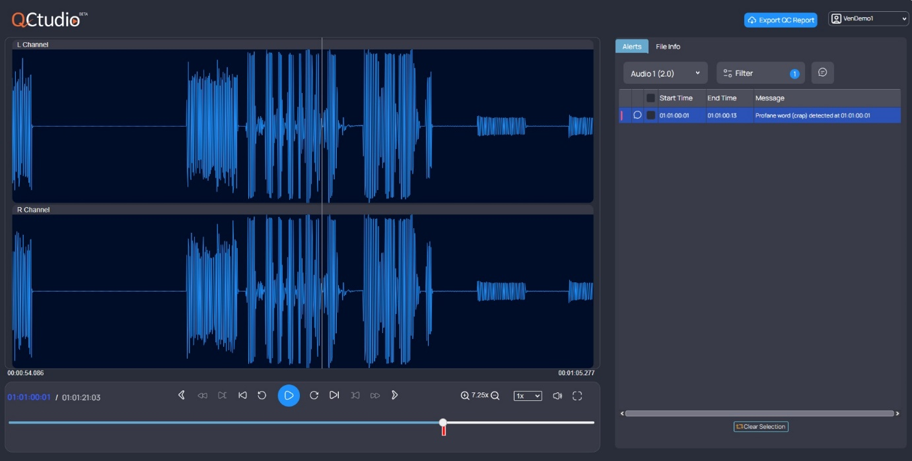The image size is (912, 461).
Task: Click the Export QC Report button
Action: coord(781,20)
